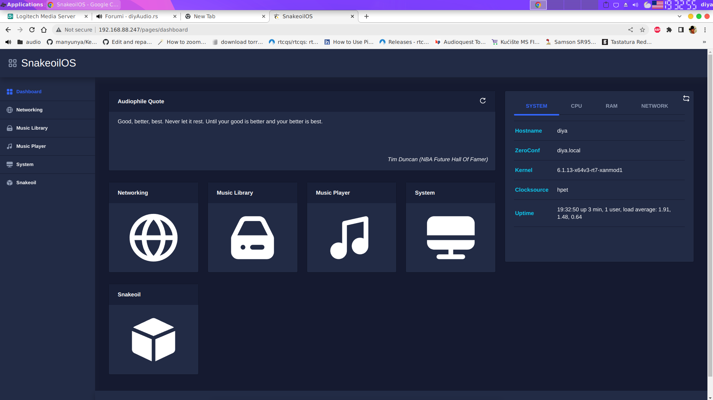Viewport: 713px width, 400px height.
Task: Close the Logitech Media Server tab
Action: [86, 16]
